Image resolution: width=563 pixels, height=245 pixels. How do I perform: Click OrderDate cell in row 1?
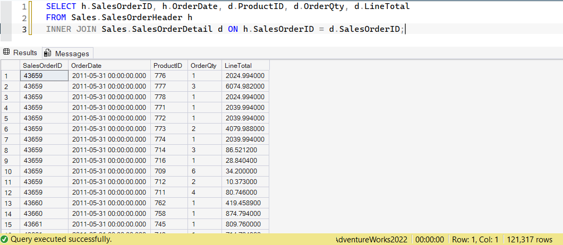click(109, 76)
